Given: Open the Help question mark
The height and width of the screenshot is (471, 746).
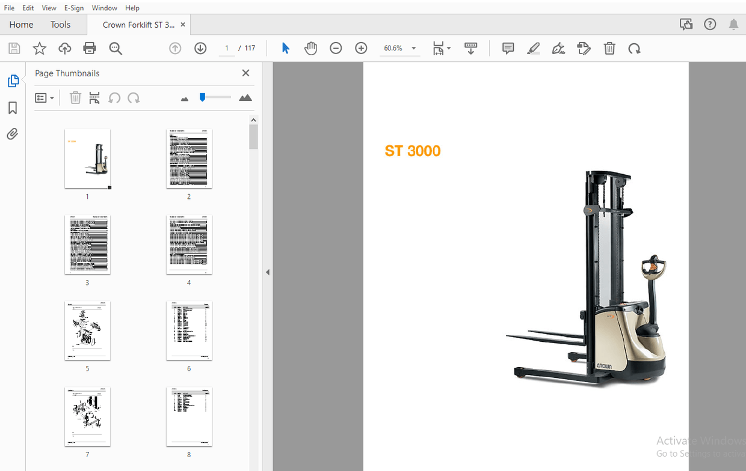Looking at the screenshot, I should coord(710,24).
